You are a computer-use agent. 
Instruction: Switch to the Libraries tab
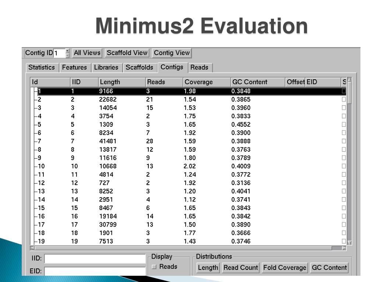coord(106,68)
